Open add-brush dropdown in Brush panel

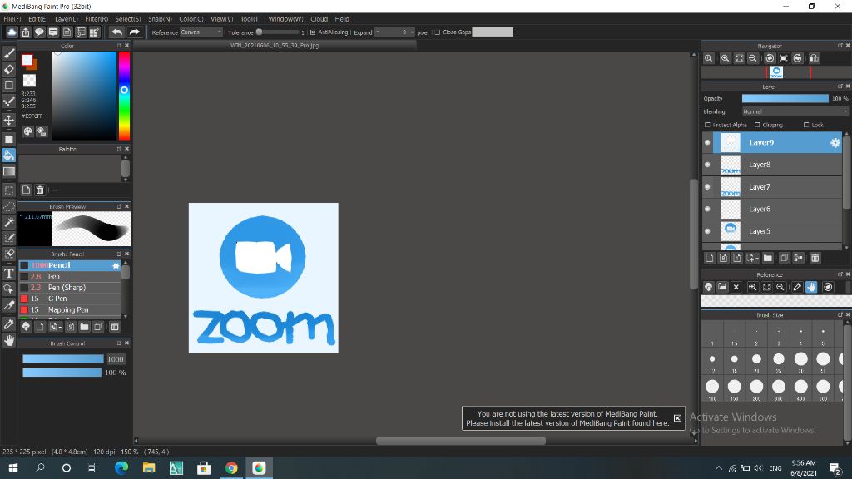pos(56,326)
